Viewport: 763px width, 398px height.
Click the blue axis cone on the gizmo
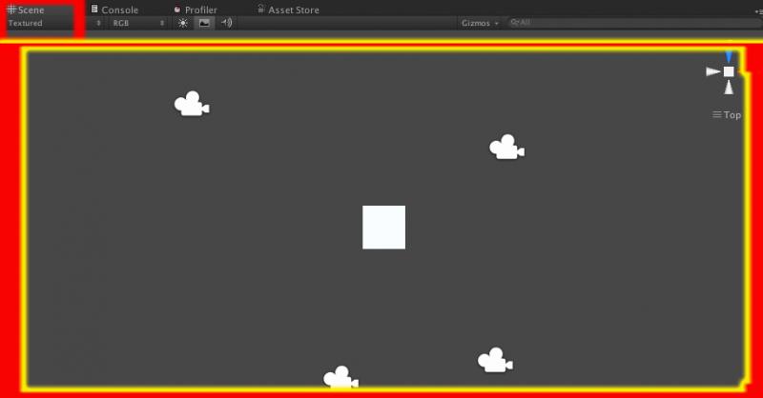point(729,57)
